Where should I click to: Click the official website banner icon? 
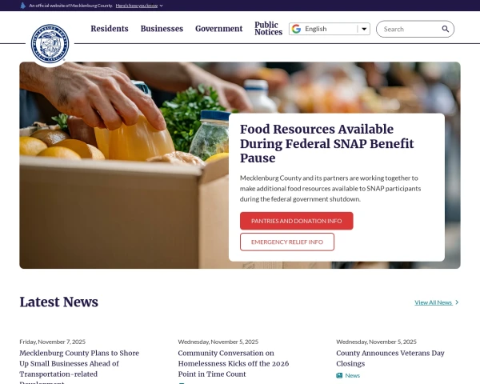[22, 6]
